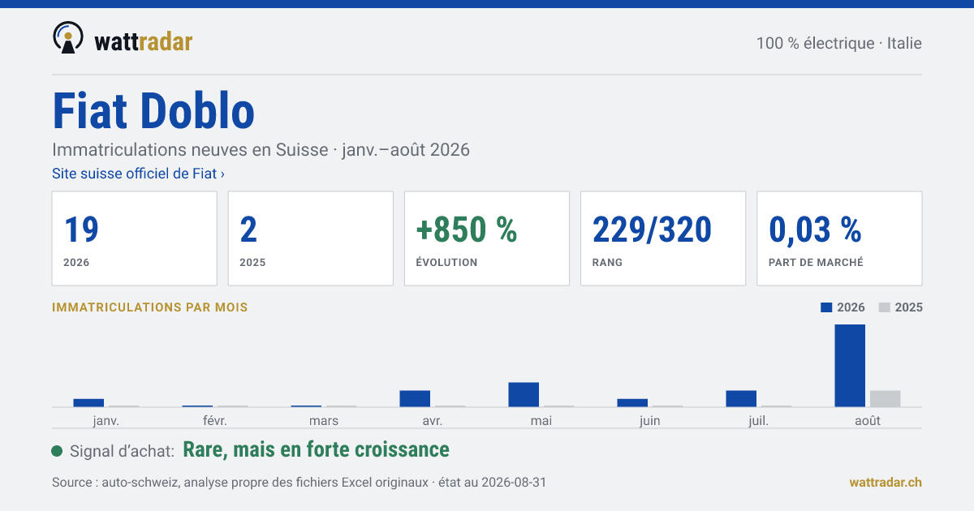Click the wattradar radar logo icon
Screen dimensions: 974x511
(68, 37)
